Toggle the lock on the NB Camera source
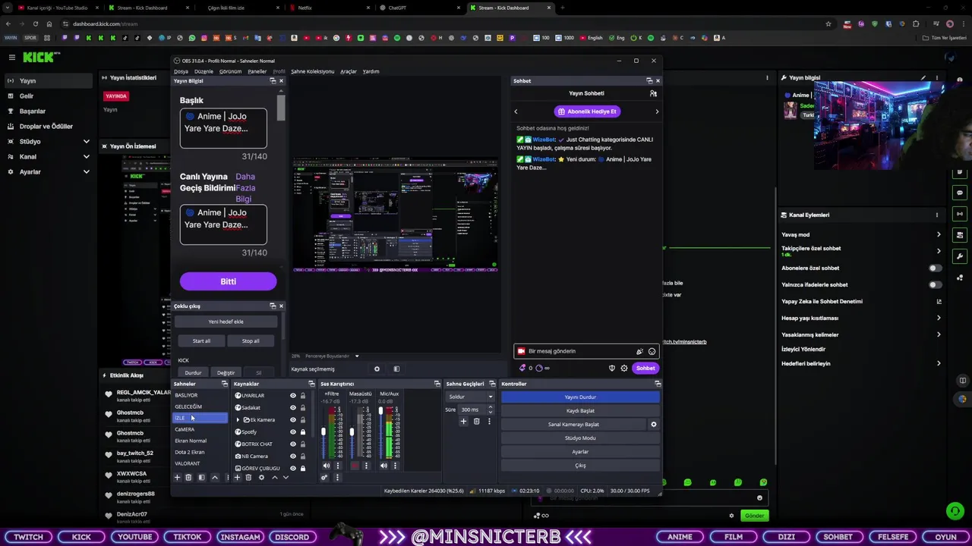This screenshot has height=546, width=972. [x=303, y=457]
